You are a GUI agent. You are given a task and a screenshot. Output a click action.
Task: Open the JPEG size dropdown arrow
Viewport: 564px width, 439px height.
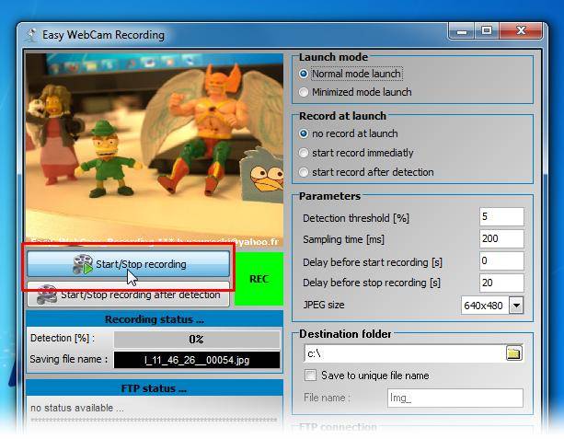[516, 306]
